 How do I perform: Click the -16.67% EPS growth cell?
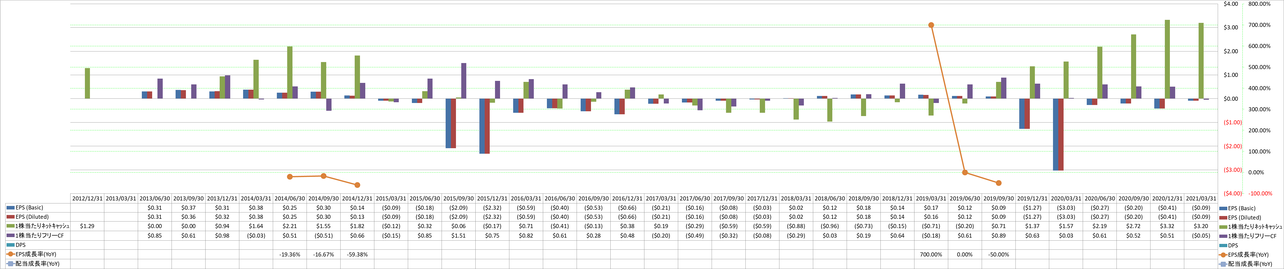tap(323, 255)
